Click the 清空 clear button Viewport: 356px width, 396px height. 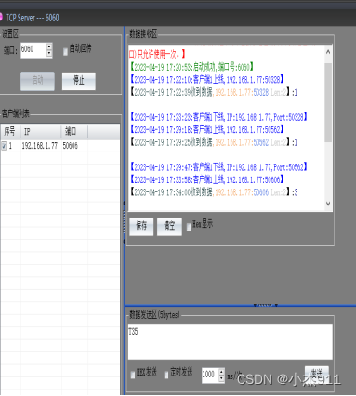(x=169, y=227)
